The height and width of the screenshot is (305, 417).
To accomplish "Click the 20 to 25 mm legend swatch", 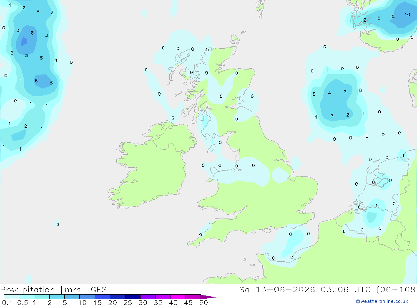I will [x=117, y=297].
